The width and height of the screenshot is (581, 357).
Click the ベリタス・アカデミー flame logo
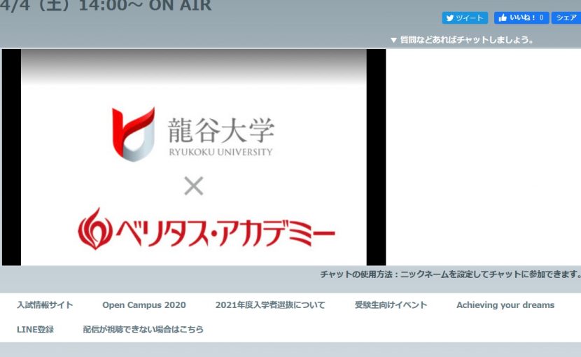pos(95,228)
